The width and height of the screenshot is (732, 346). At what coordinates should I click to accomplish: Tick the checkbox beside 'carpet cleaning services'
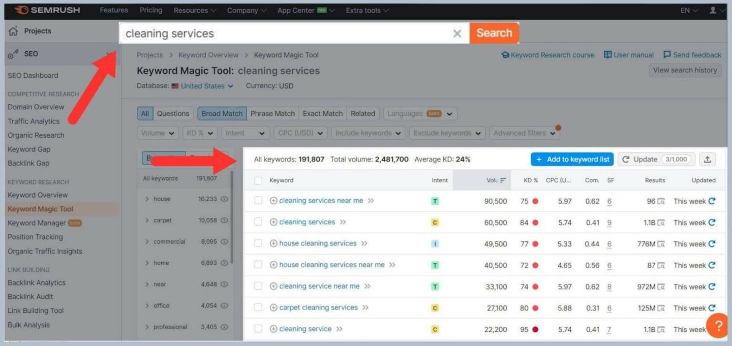pos(258,307)
